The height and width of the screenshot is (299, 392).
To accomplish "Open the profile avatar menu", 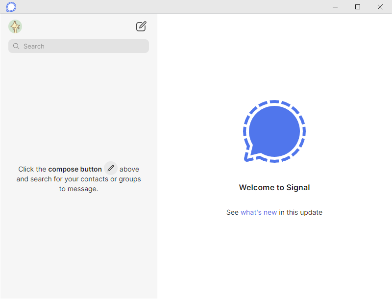I will (x=15, y=26).
